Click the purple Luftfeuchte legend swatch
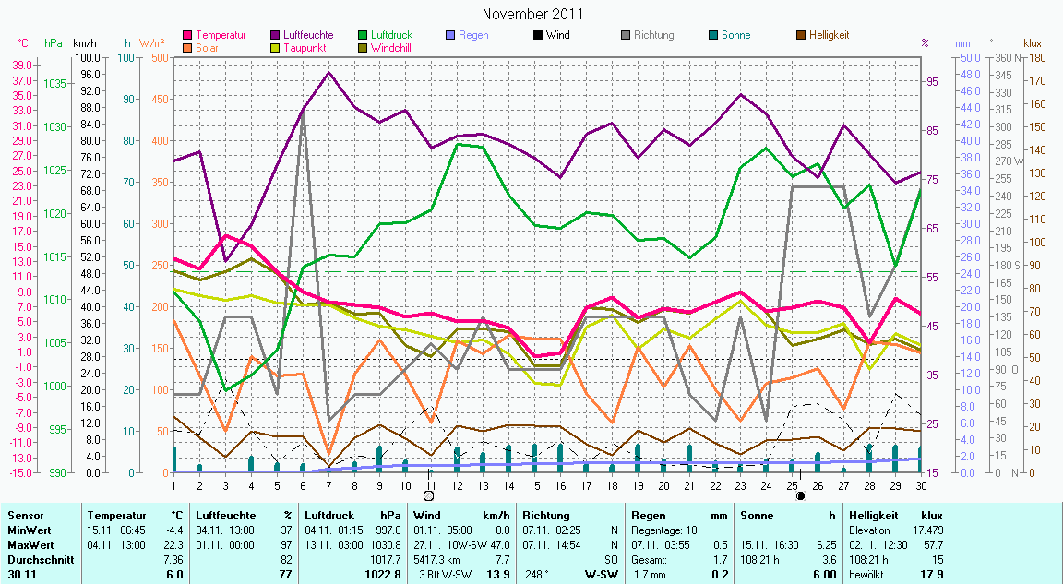This screenshot has width=1063, height=584. click(275, 36)
